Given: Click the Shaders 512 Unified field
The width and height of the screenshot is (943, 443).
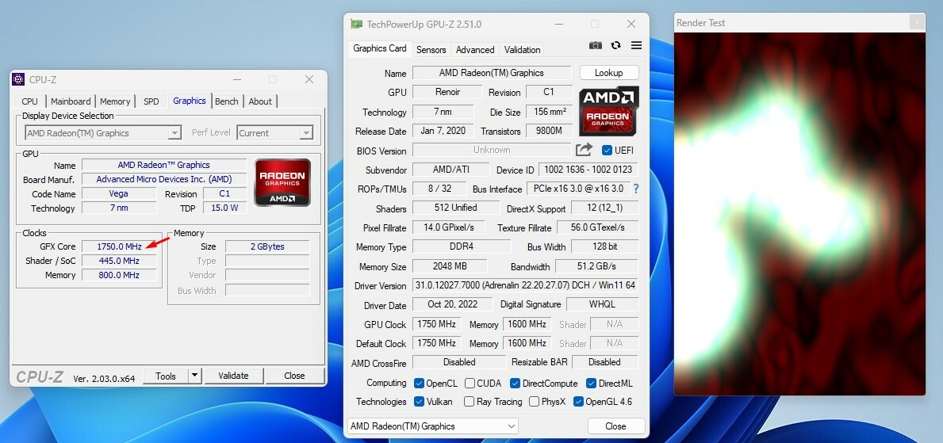Looking at the screenshot, I should pyautogui.click(x=456, y=208).
